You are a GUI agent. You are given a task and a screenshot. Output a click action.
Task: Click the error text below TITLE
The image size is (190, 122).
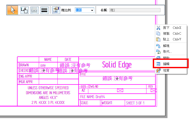click(x=117, y=79)
